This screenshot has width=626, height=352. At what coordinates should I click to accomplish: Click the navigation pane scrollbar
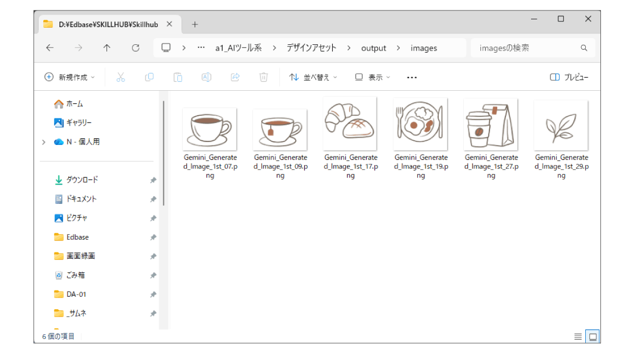click(164, 153)
